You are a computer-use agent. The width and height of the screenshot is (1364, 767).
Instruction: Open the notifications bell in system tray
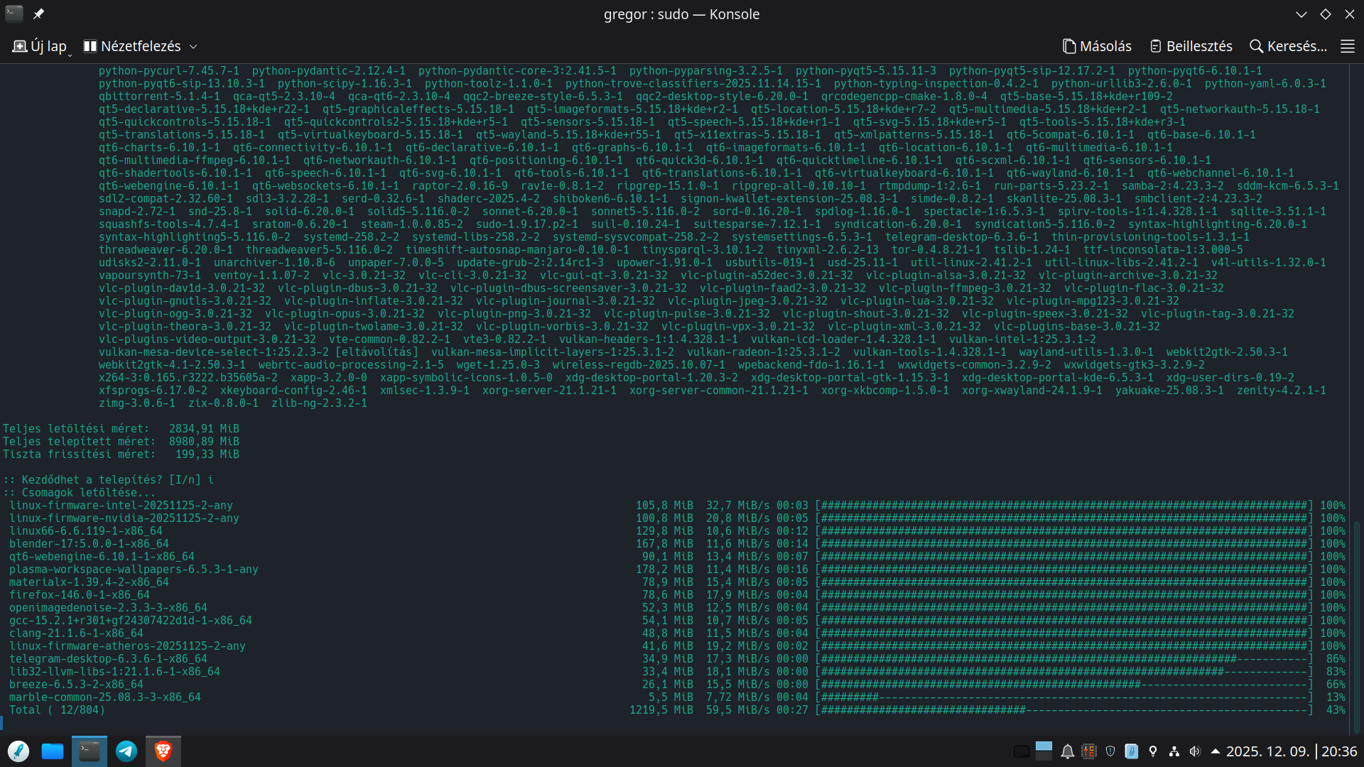tap(1067, 751)
